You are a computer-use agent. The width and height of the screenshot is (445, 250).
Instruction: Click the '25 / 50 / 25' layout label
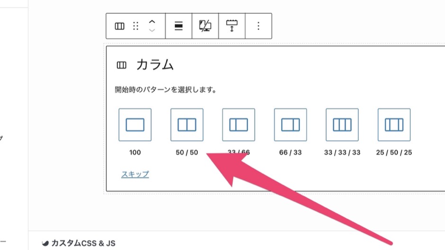pyautogui.click(x=394, y=152)
